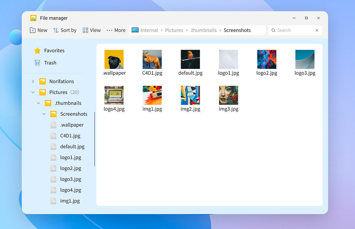Collapse the .thumbnails tree entry

[38, 103]
